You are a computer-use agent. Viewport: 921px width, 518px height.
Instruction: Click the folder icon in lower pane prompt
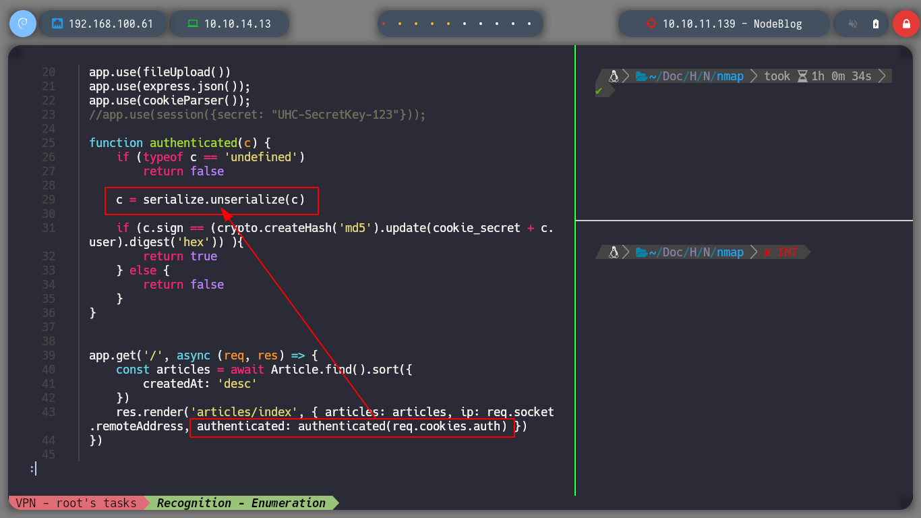click(641, 252)
